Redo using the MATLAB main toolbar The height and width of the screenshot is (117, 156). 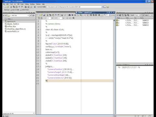coord(22,7)
